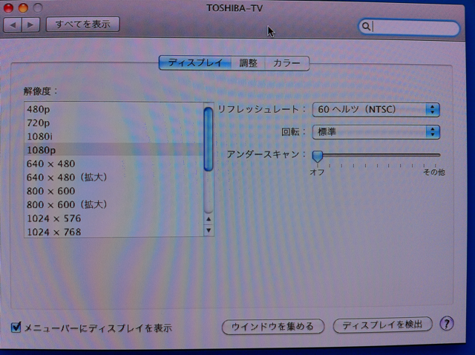This screenshot has width=475, height=355.
Task: Select 800 × 600 (拡大) resolution
Action: pos(114,205)
